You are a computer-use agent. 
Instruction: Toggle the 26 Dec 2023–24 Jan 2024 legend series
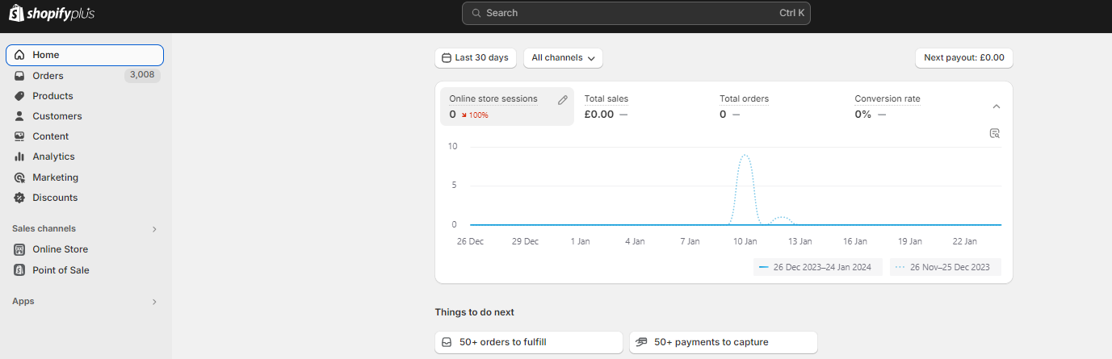click(x=817, y=267)
